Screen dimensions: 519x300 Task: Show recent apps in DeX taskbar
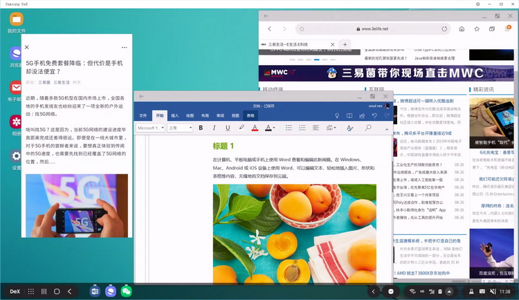44,292
